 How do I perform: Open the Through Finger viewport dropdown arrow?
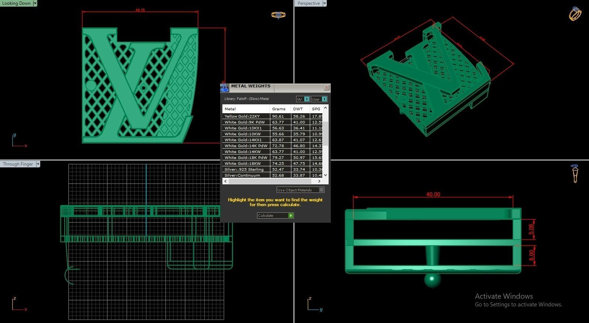38,164
